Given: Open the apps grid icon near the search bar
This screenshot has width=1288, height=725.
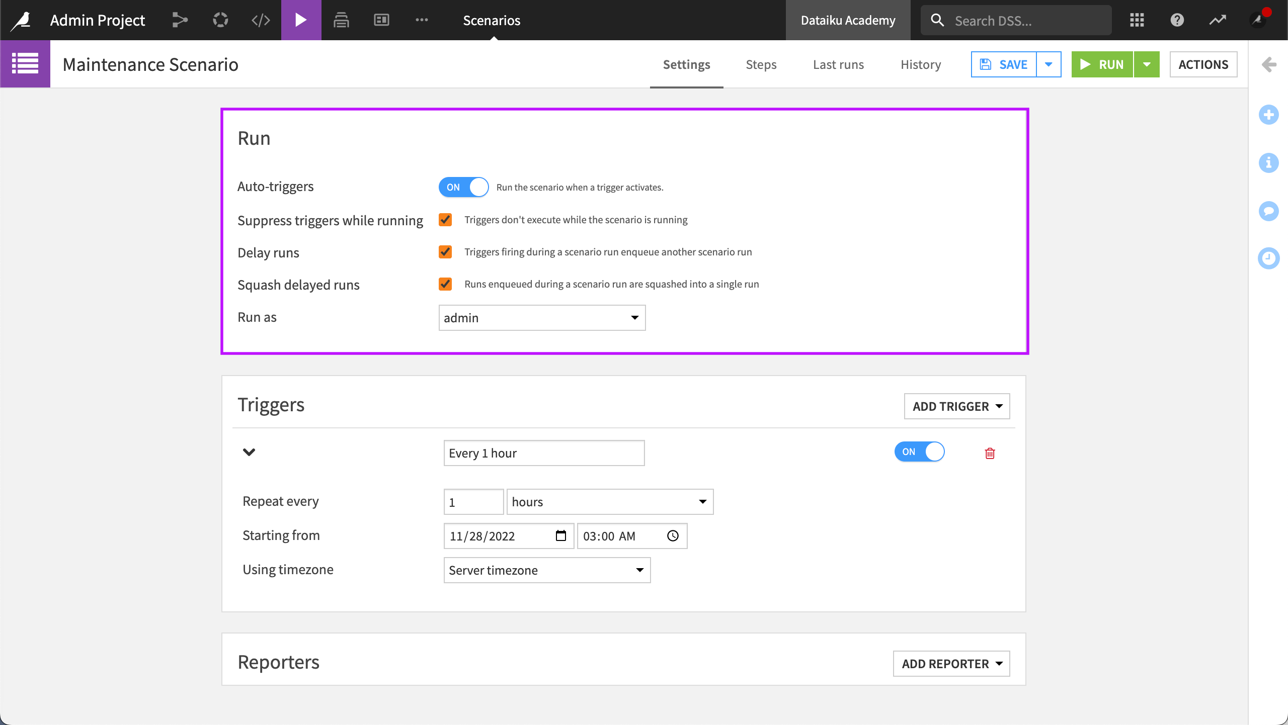Looking at the screenshot, I should click(1138, 20).
